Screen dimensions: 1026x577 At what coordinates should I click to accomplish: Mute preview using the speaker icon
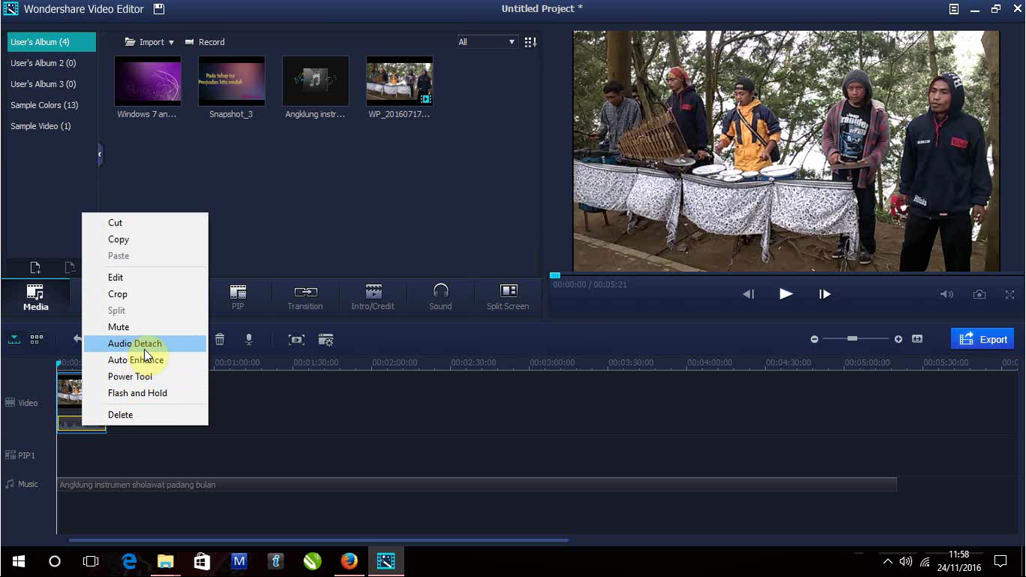pyautogui.click(x=946, y=294)
